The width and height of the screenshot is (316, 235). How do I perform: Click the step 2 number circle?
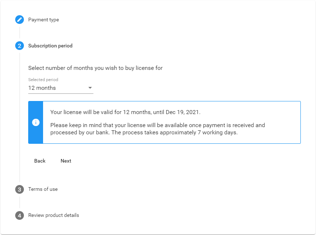20,46
